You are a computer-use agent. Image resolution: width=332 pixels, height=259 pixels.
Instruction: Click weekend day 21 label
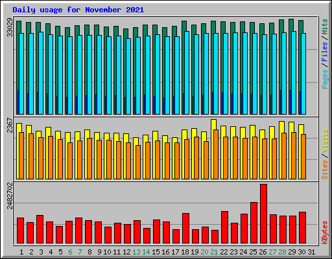pyautogui.click(x=214, y=252)
